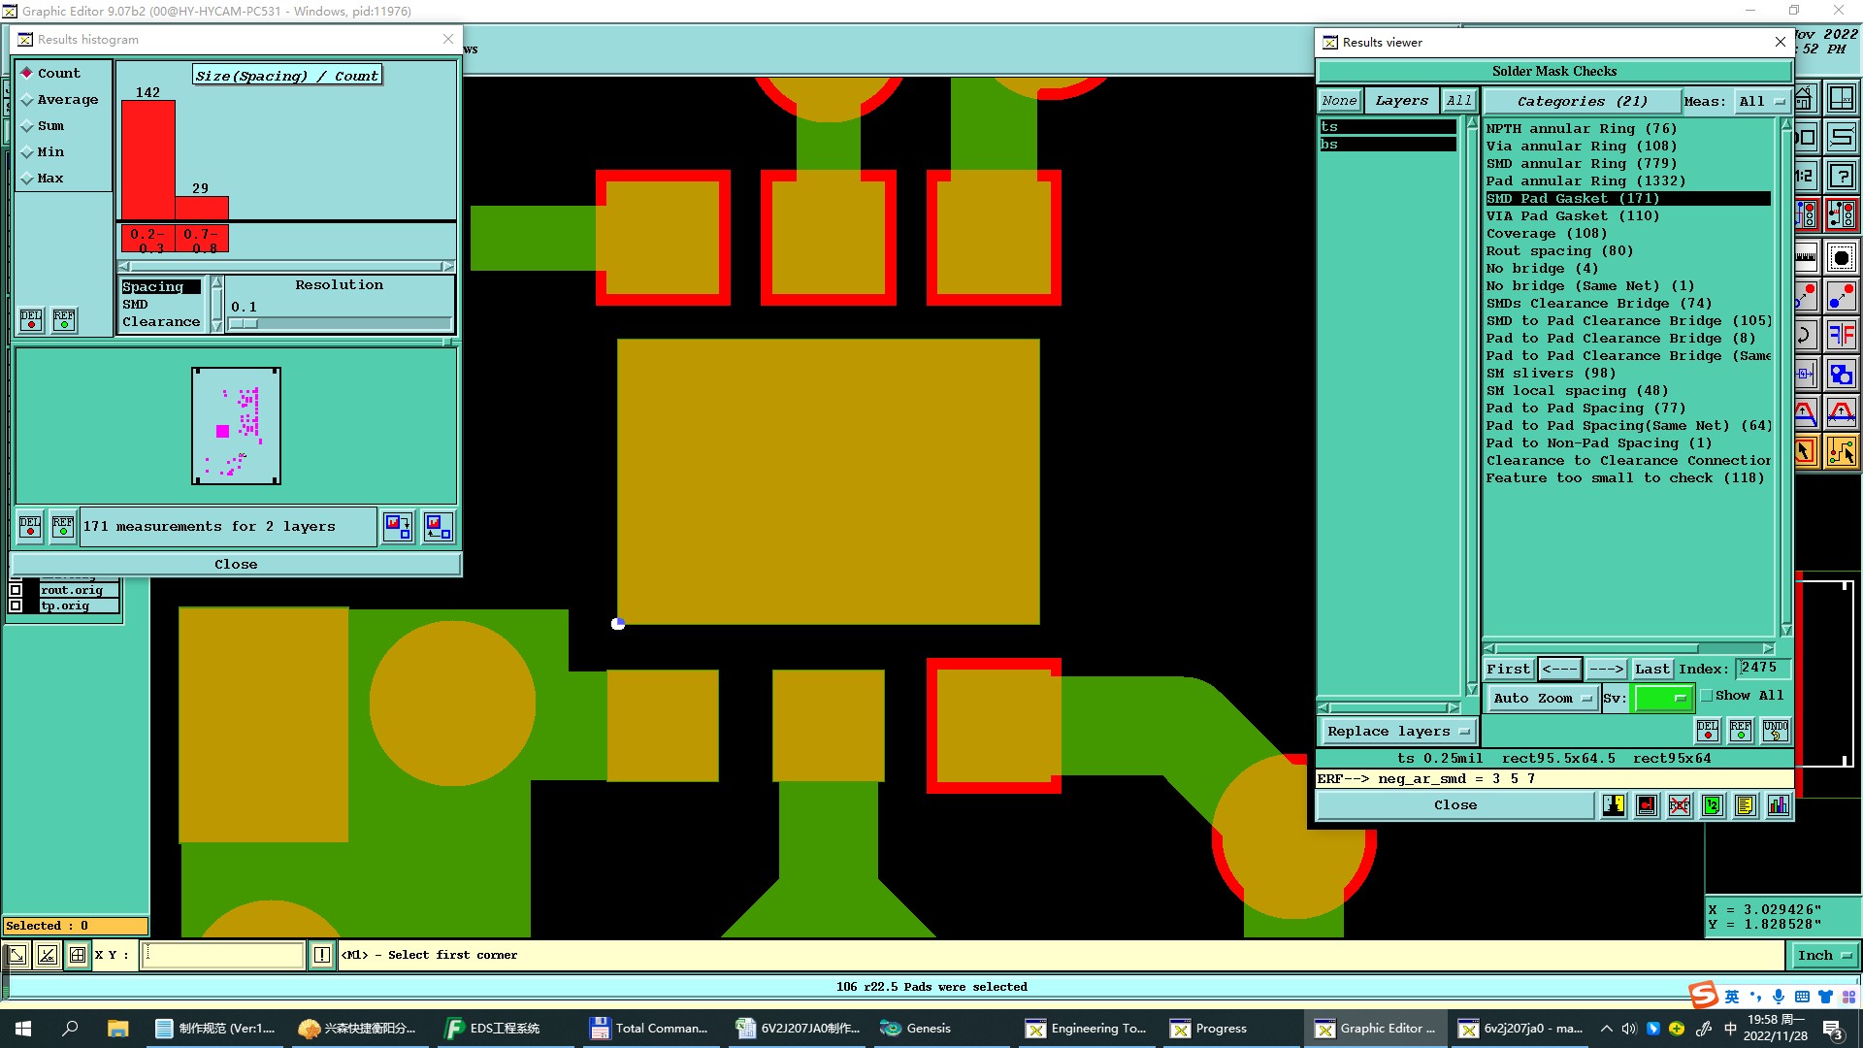The height and width of the screenshot is (1048, 1863).
Task: Open the Inch units dropdown
Action: click(1823, 955)
